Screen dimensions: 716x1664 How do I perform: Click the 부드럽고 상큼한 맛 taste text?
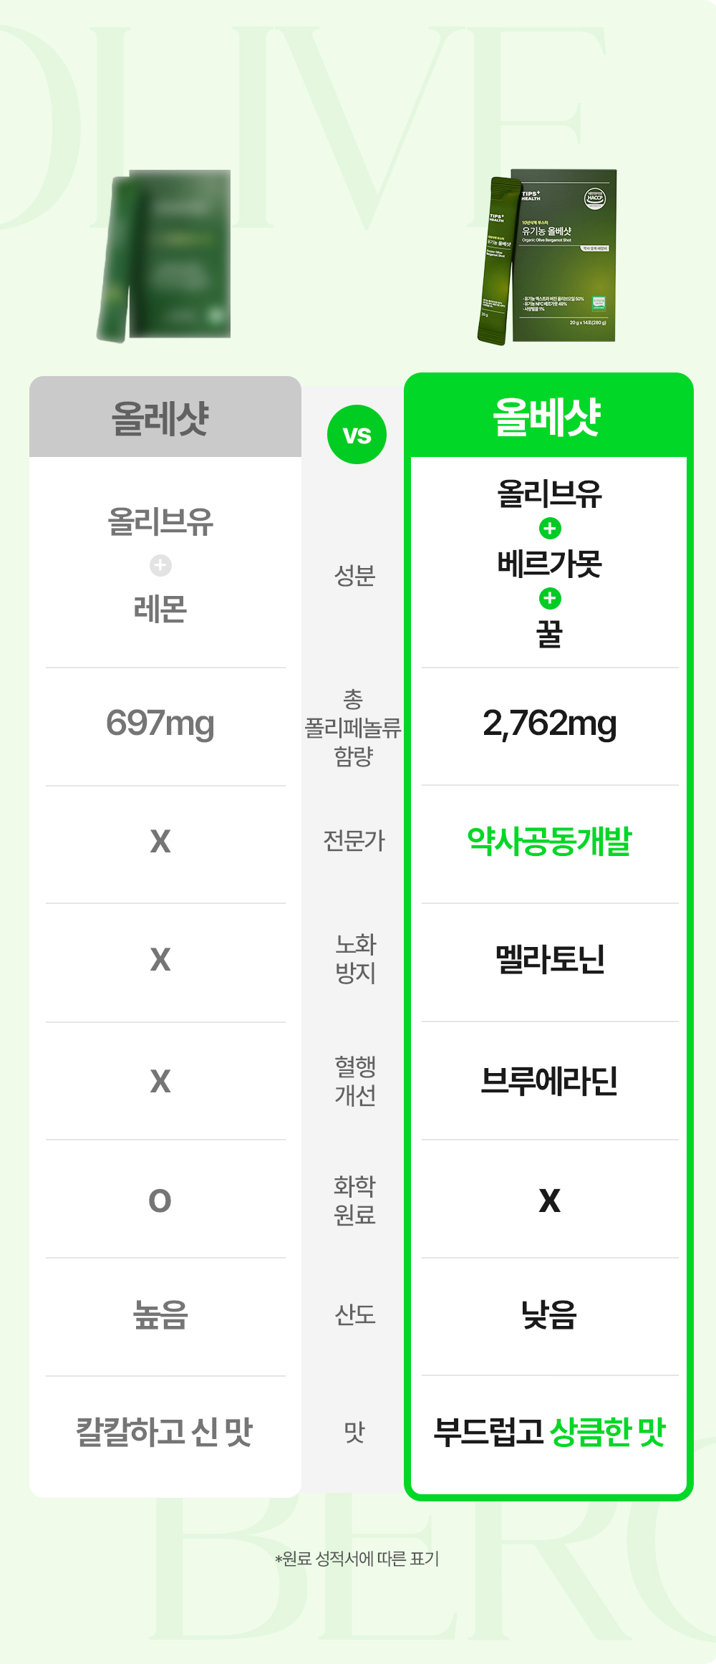tap(550, 1432)
